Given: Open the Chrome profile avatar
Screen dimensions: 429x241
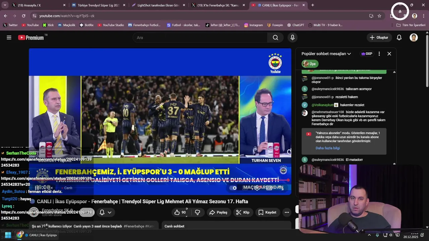Looking at the screenshot, I should [415, 16].
